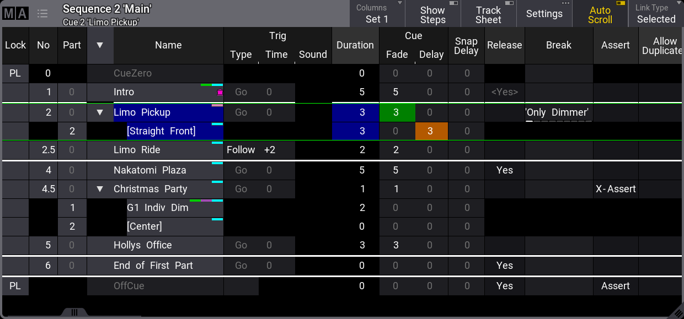The height and width of the screenshot is (319, 684).
Task: Collapse the Limo Pickup part list
Action: (x=99, y=112)
